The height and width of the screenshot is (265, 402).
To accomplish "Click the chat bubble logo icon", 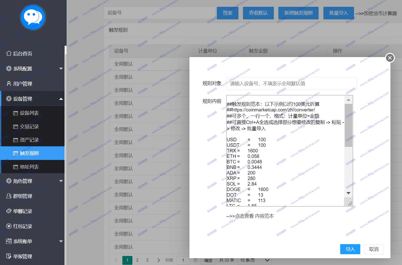I will click(33, 17).
